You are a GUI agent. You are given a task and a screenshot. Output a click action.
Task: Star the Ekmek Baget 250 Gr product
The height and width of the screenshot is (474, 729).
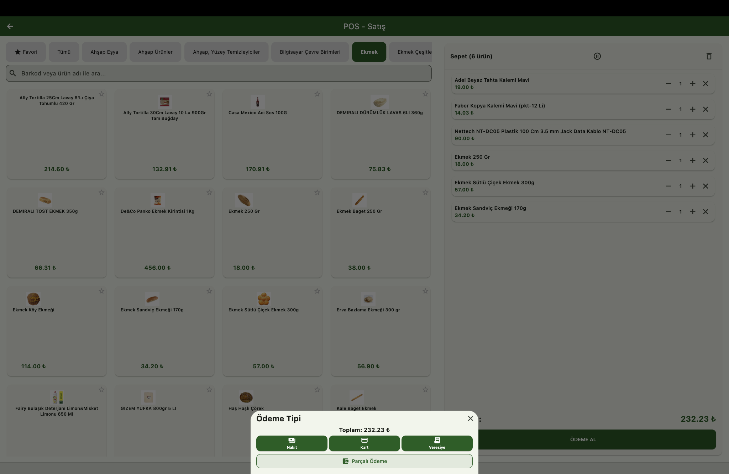point(425,193)
